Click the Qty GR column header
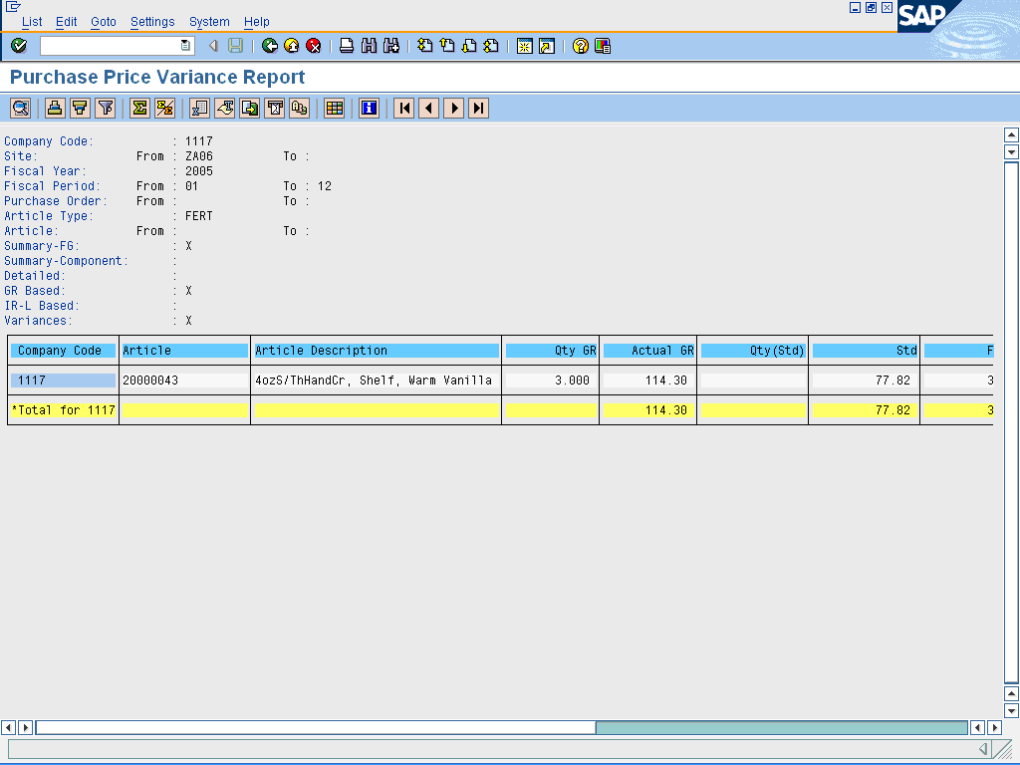The height and width of the screenshot is (765, 1020). pos(551,351)
